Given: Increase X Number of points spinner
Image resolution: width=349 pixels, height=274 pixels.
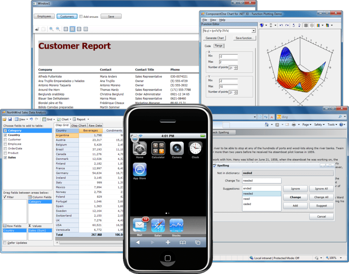Looking at the screenshot, I should point(236,67).
